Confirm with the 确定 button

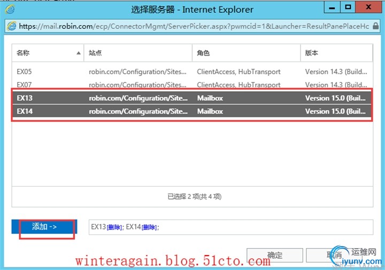tap(275, 255)
